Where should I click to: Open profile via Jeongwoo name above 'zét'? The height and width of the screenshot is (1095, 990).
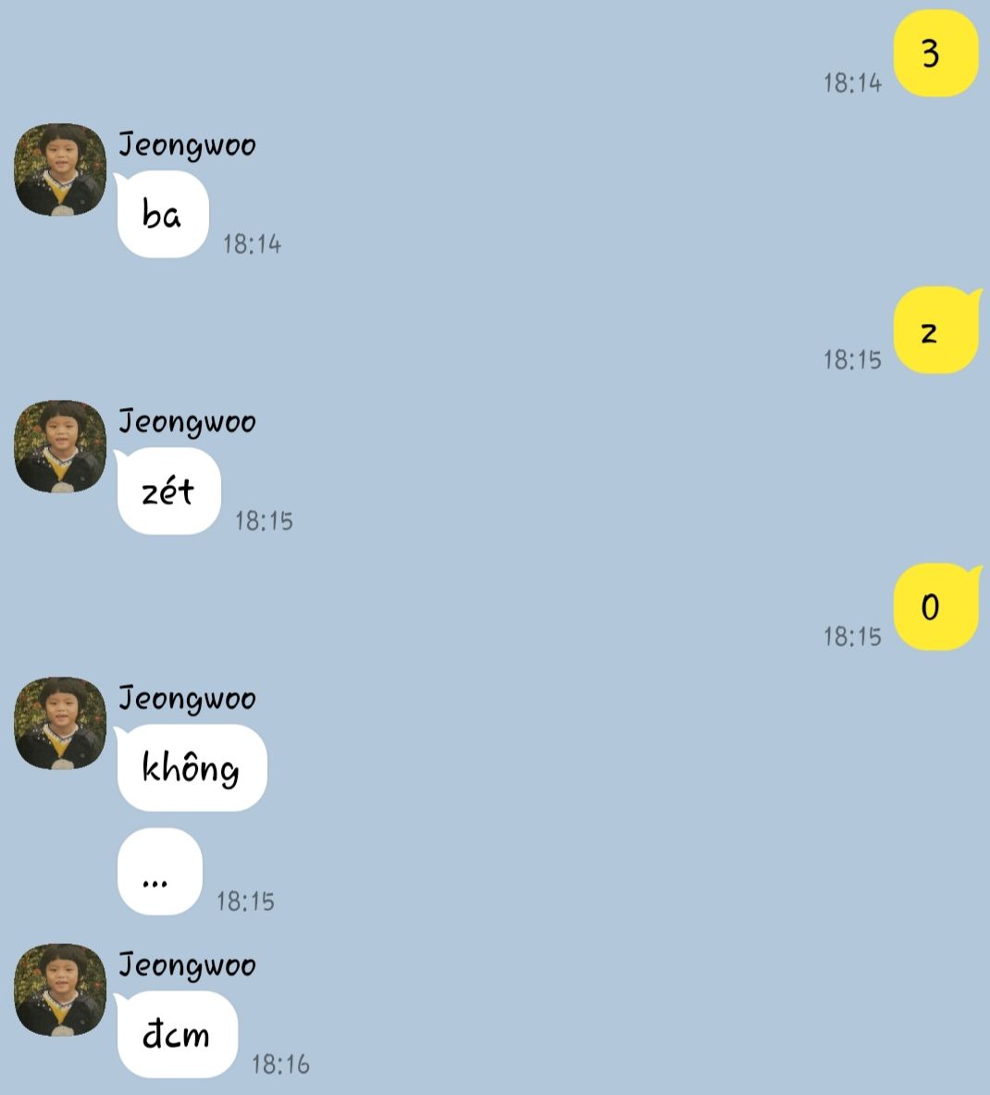click(x=187, y=422)
